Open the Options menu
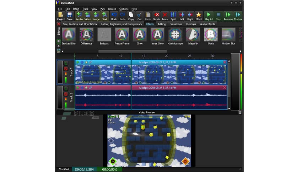Image resolution: width=297 pixels, height=172 pixels. (x=124, y=9)
